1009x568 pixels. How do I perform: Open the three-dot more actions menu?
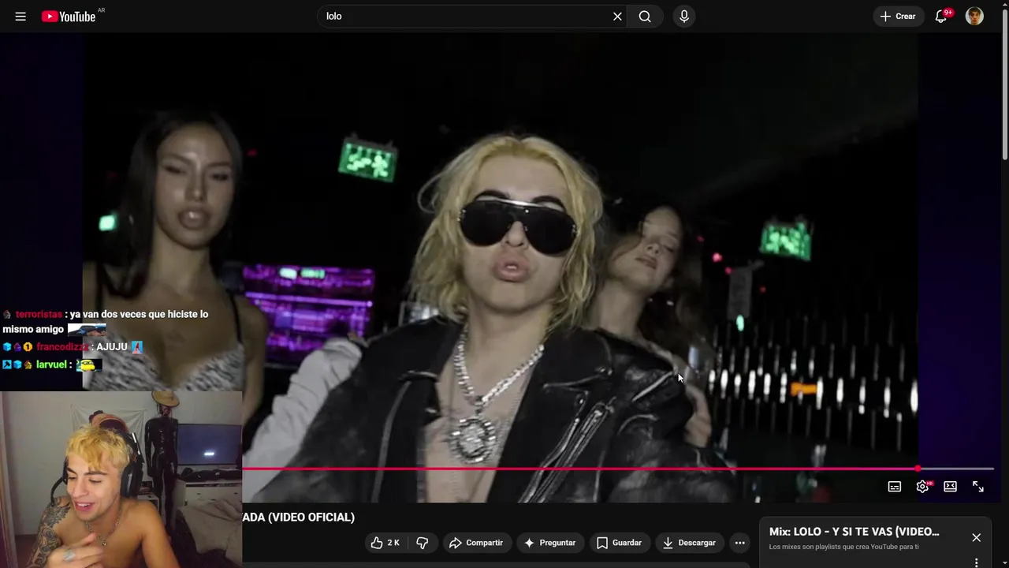coord(739,543)
